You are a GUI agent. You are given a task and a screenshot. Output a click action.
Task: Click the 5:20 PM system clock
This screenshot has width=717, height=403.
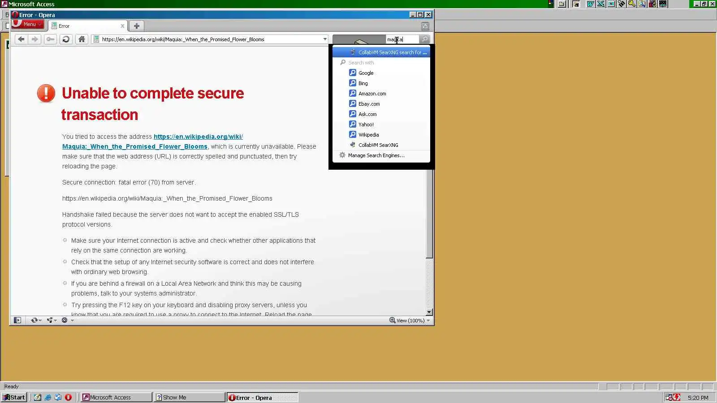click(698, 398)
